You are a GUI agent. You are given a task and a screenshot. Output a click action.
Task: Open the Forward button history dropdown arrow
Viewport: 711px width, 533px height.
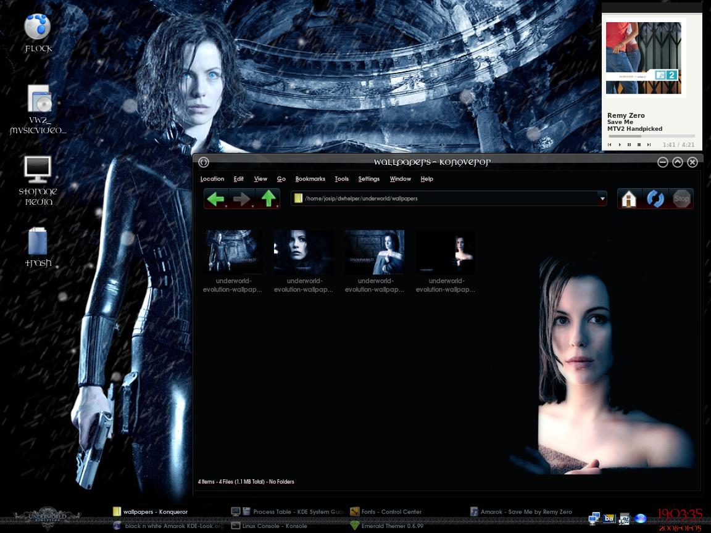[252, 206]
